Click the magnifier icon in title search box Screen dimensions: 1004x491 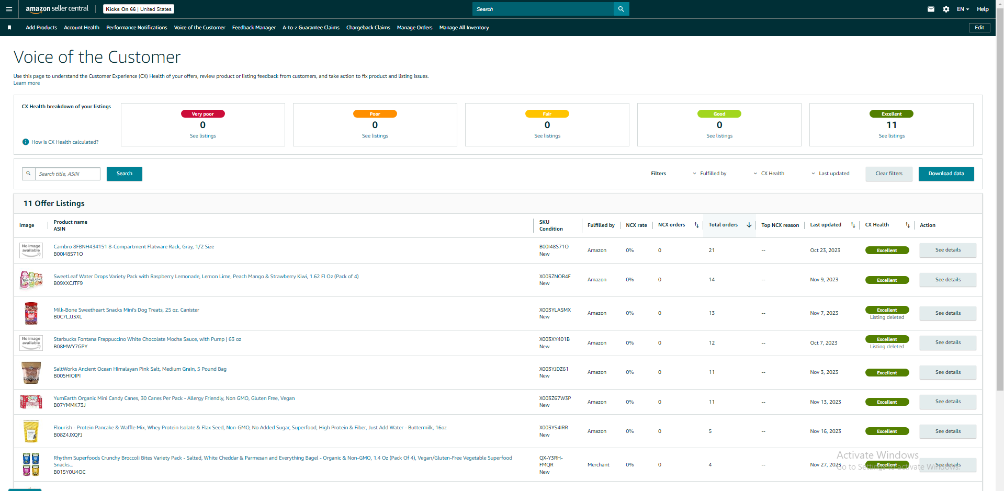click(29, 174)
